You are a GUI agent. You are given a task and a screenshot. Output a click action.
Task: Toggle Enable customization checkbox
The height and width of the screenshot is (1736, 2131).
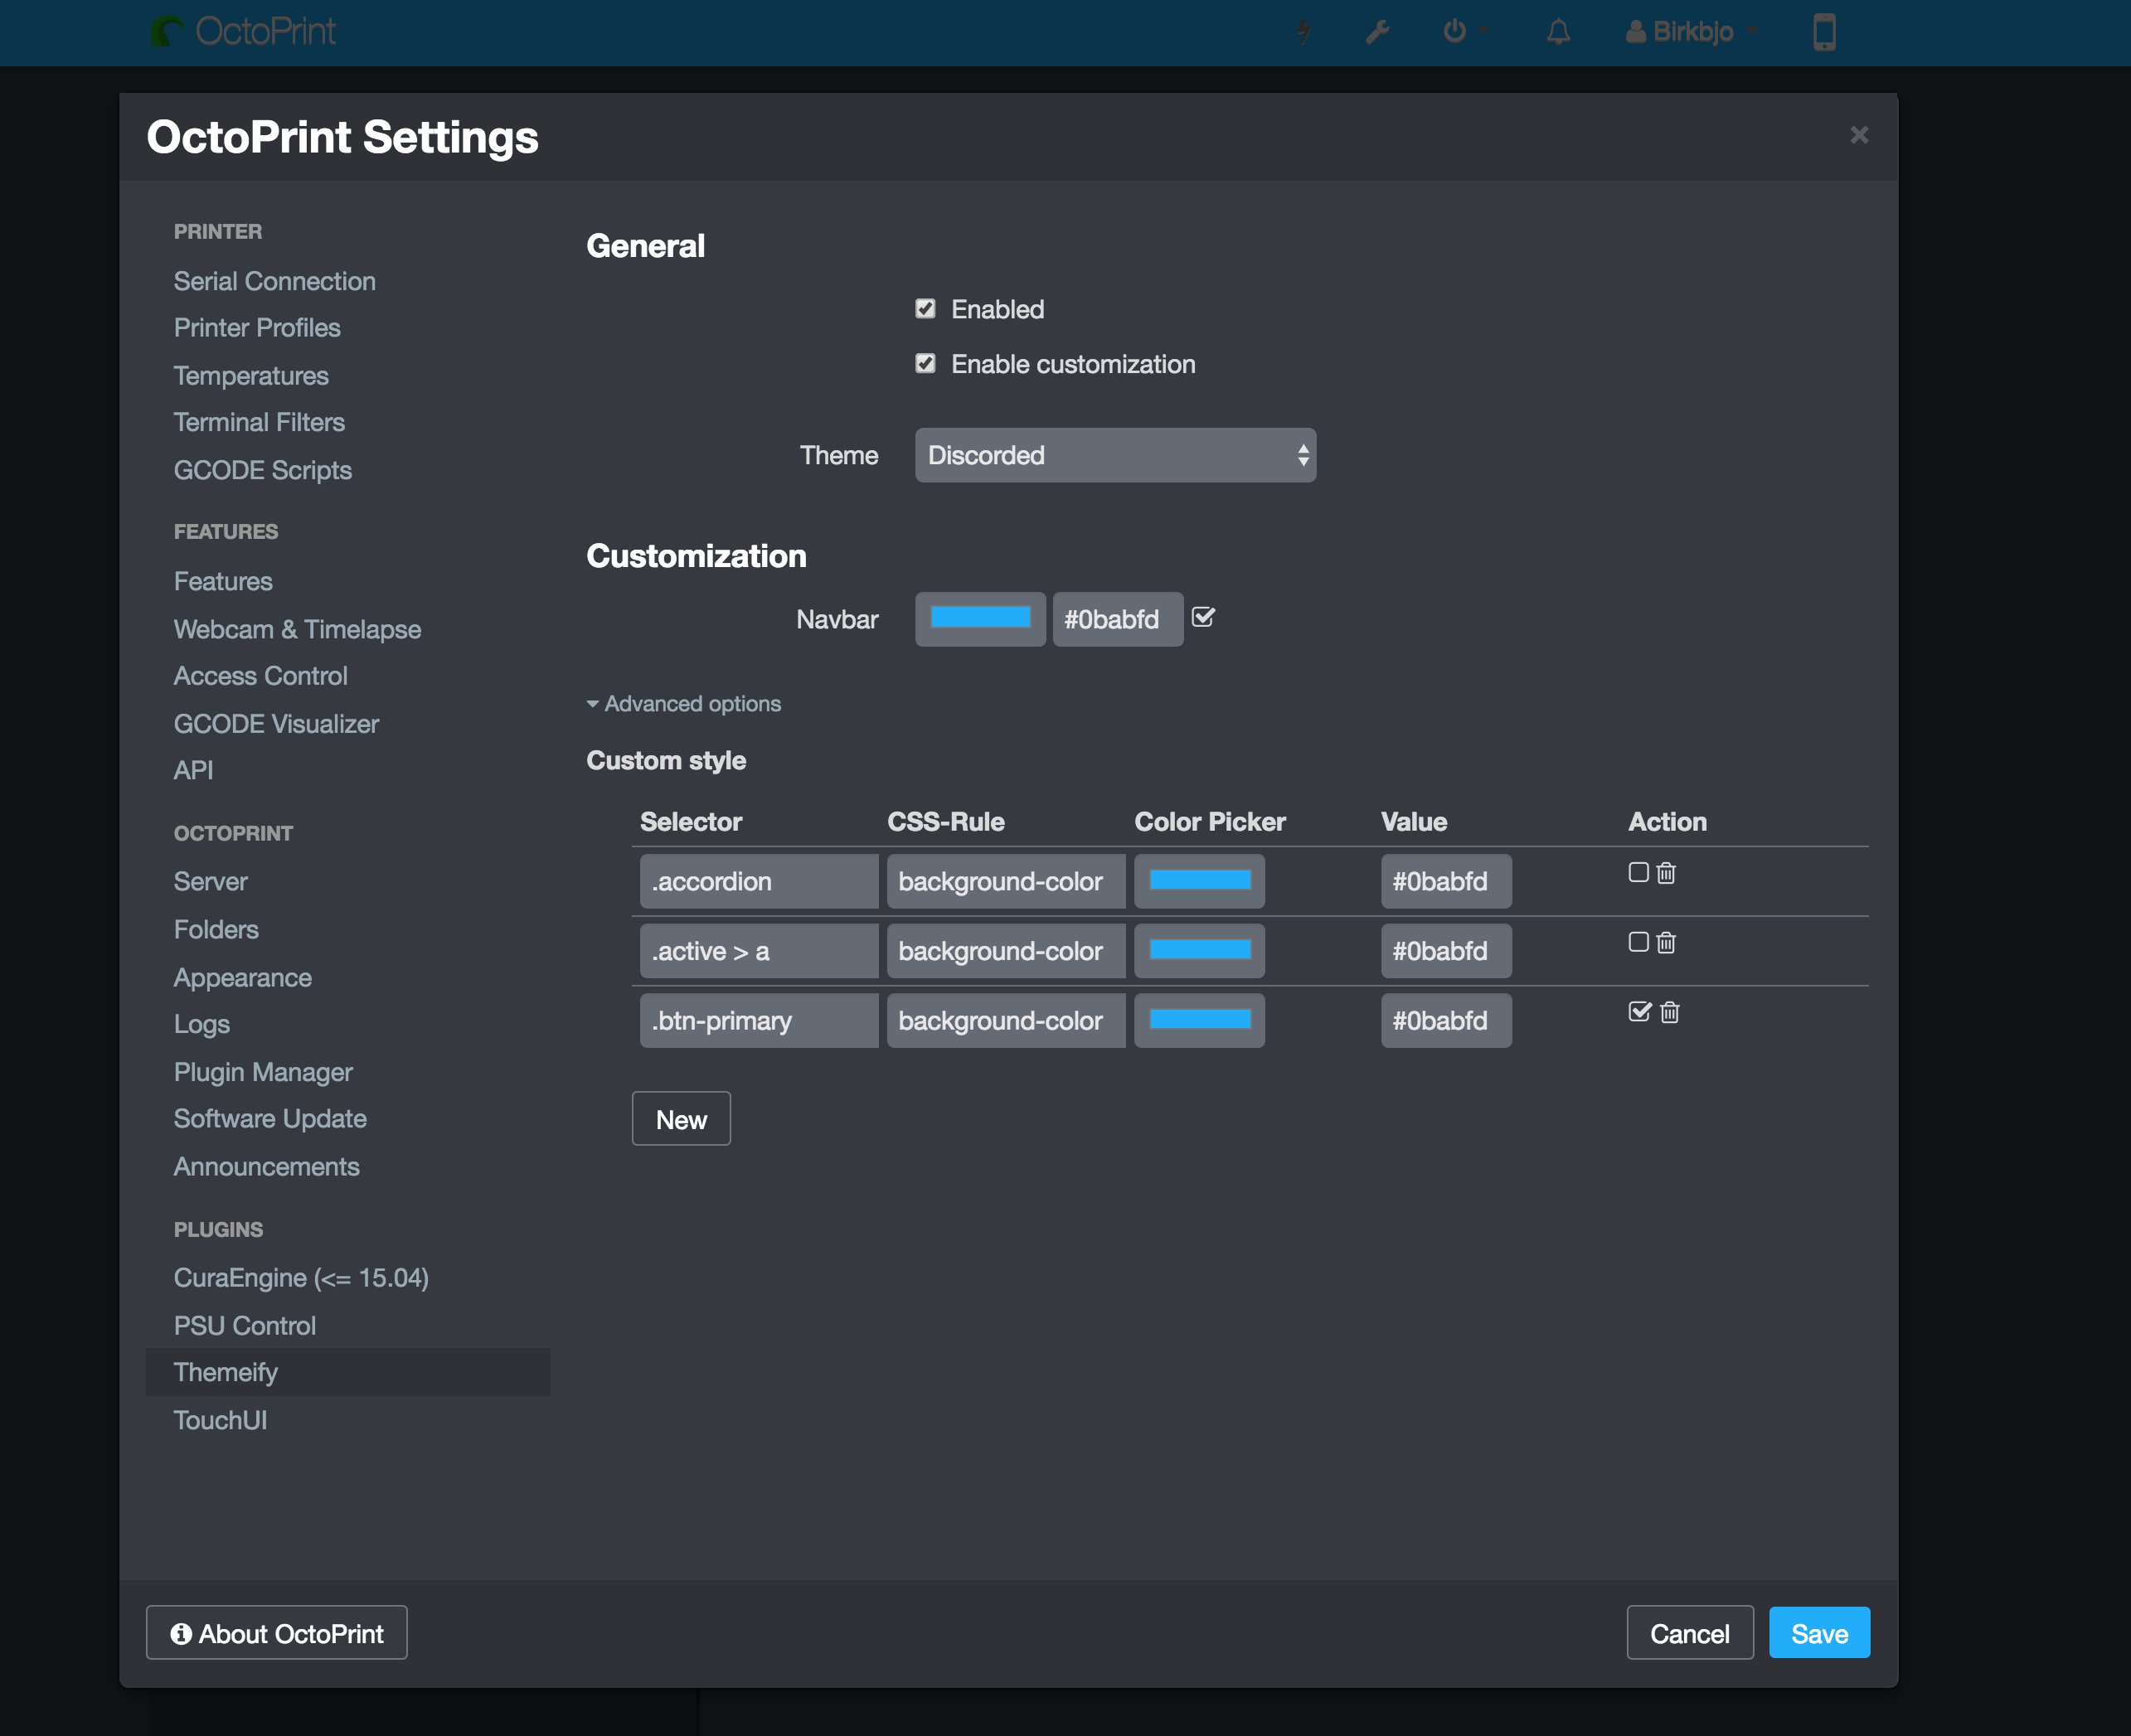925,364
